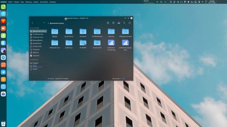Open the Правка menu
The height and width of the screenshot is (127, 227).
point(17,2)
